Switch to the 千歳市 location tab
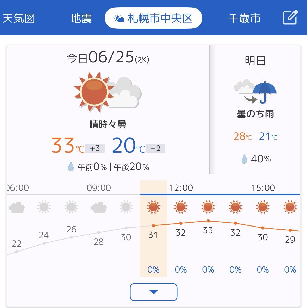Viewport: 307px width, 308px height. [245, 18]
